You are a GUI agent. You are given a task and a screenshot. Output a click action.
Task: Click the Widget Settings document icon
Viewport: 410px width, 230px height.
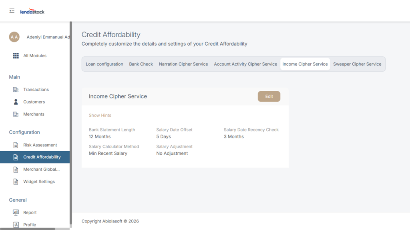click(16, 182)
